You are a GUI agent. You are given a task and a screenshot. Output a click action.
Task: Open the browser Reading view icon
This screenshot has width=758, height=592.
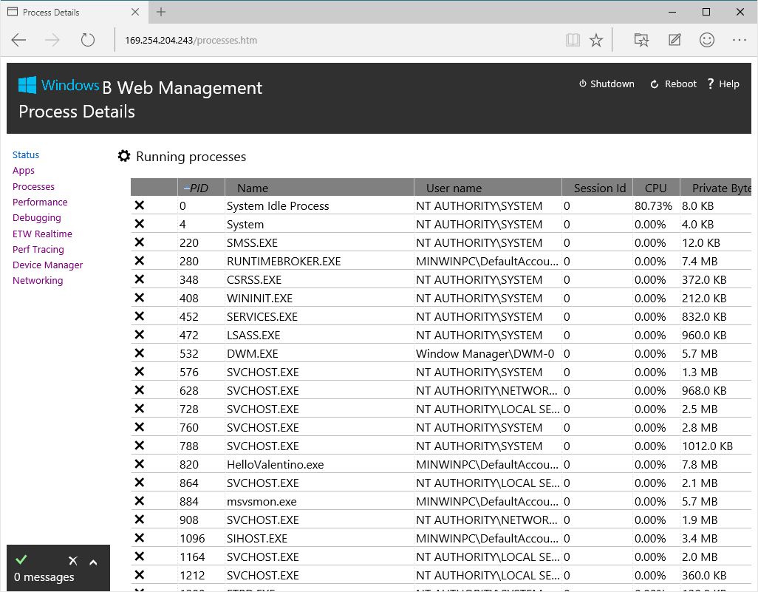(x=573, y=40)
